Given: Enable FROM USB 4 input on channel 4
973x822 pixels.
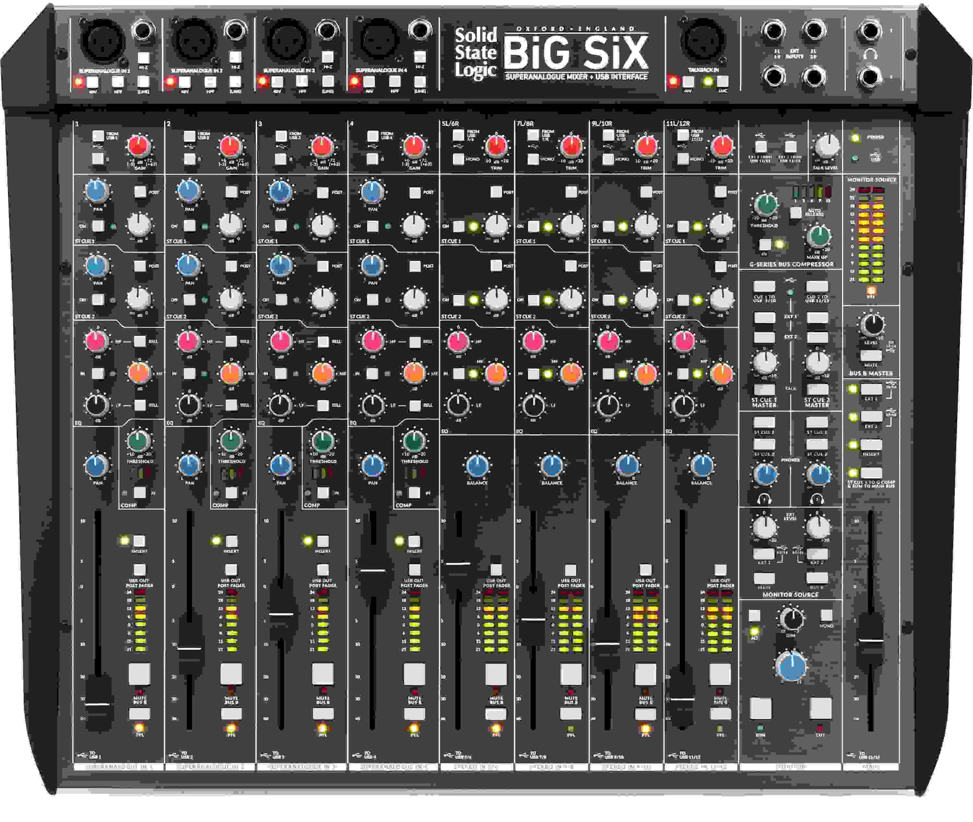Looking at the screenshot, I should click(x=373, y=136).
